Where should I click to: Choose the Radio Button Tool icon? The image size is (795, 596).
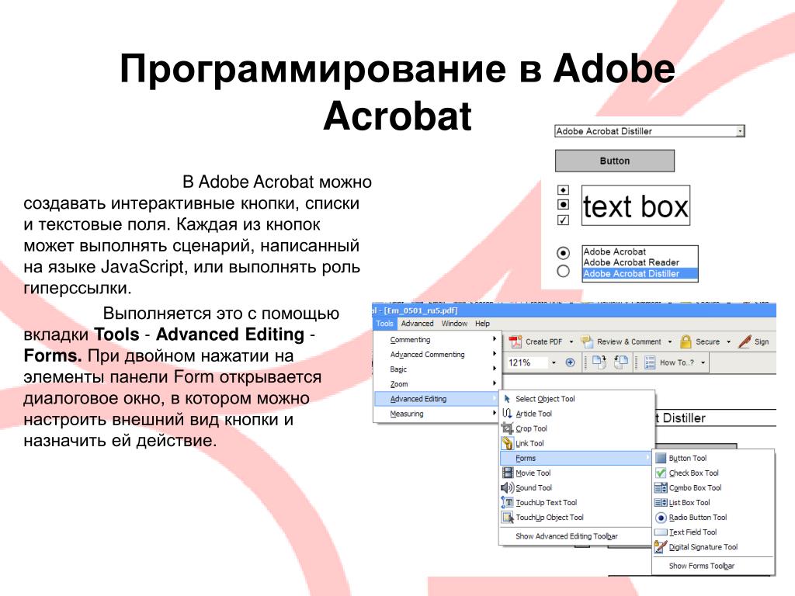click(661, 518)
